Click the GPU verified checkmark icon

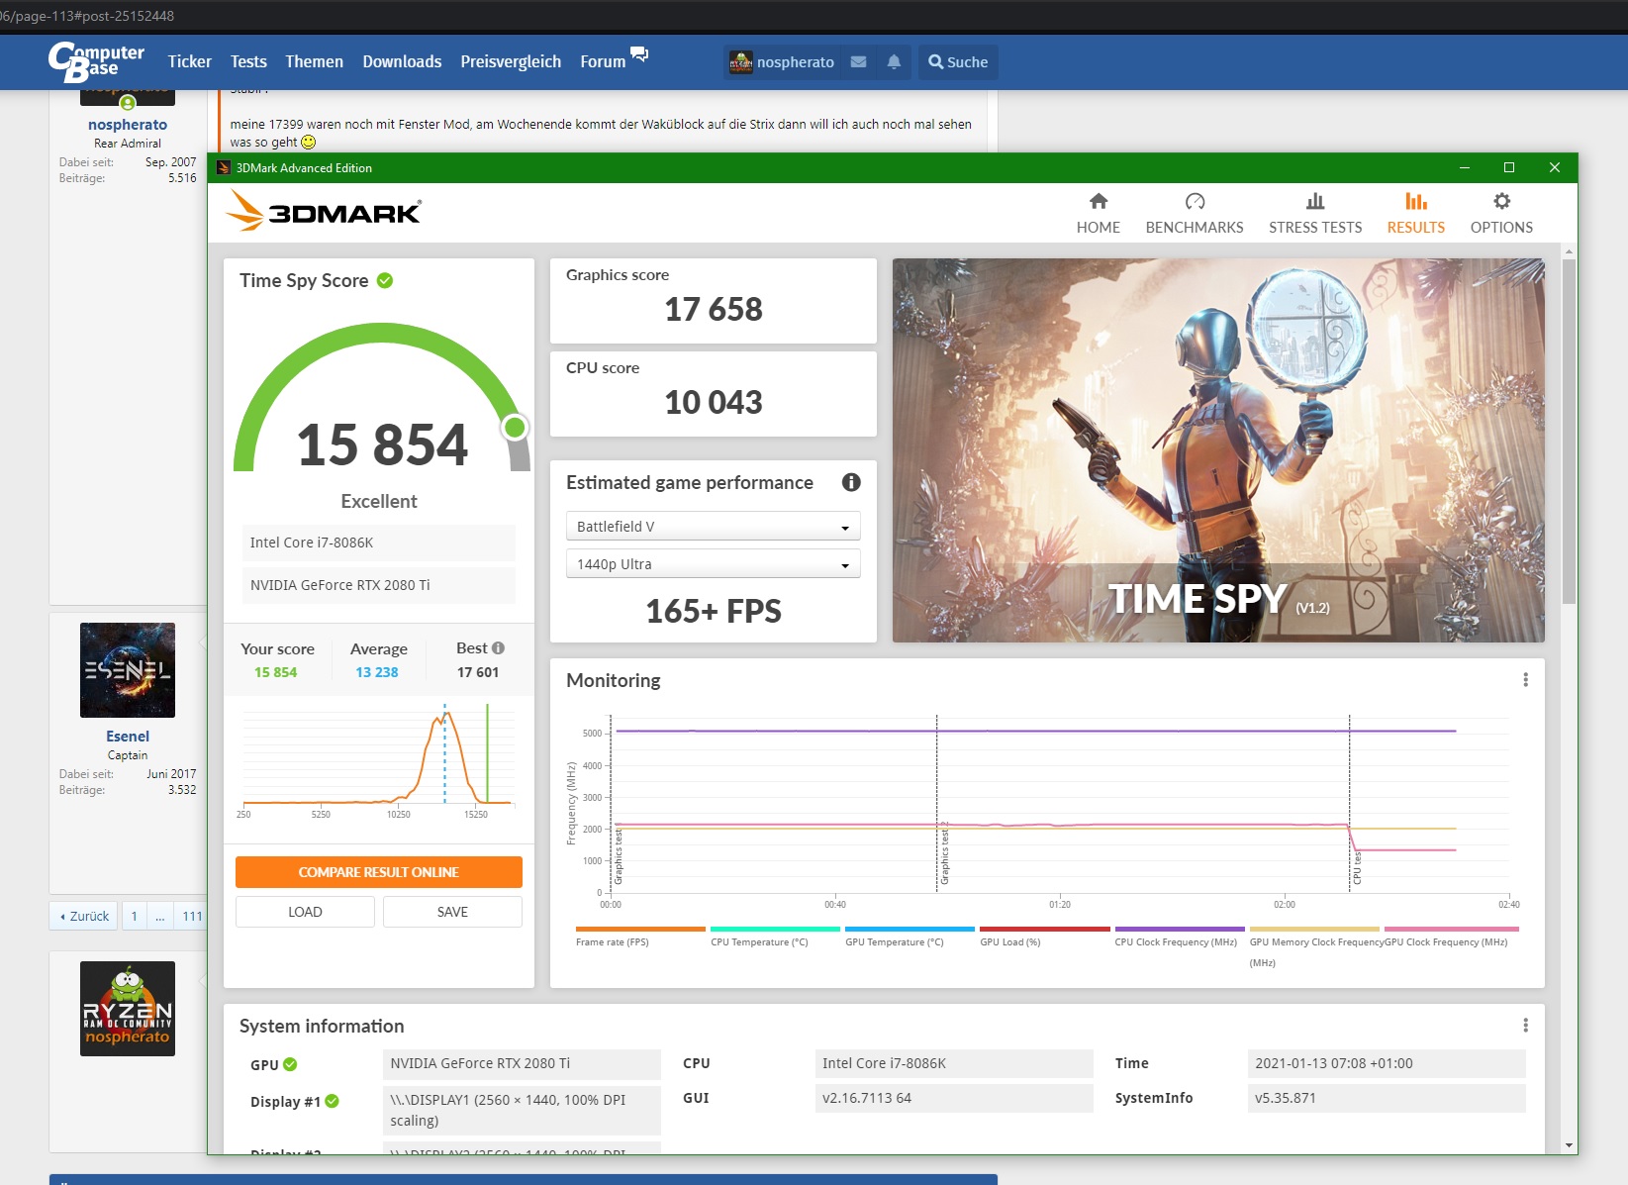click(290, 1064)
